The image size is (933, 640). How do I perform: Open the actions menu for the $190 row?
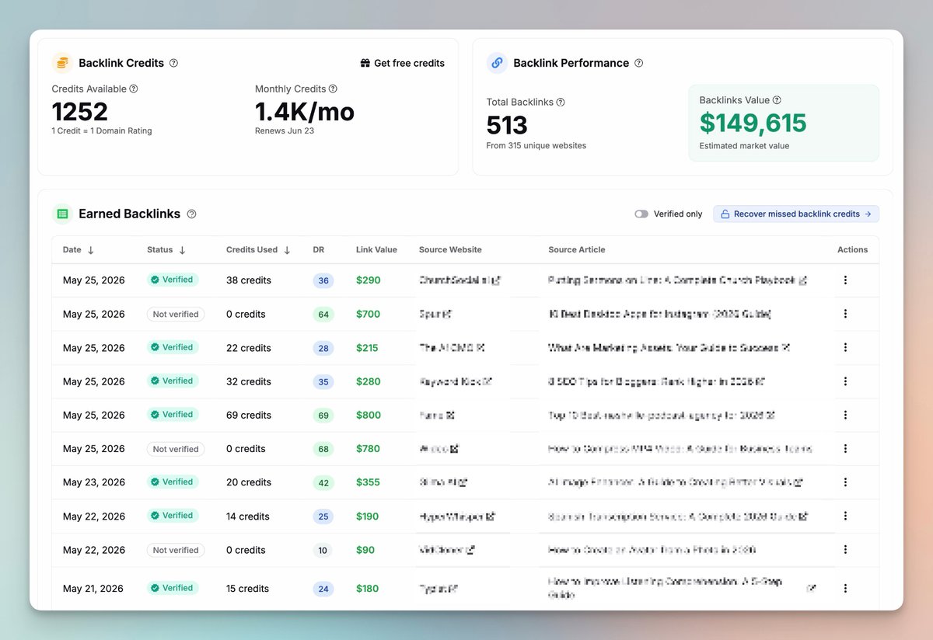pos(845,516)
